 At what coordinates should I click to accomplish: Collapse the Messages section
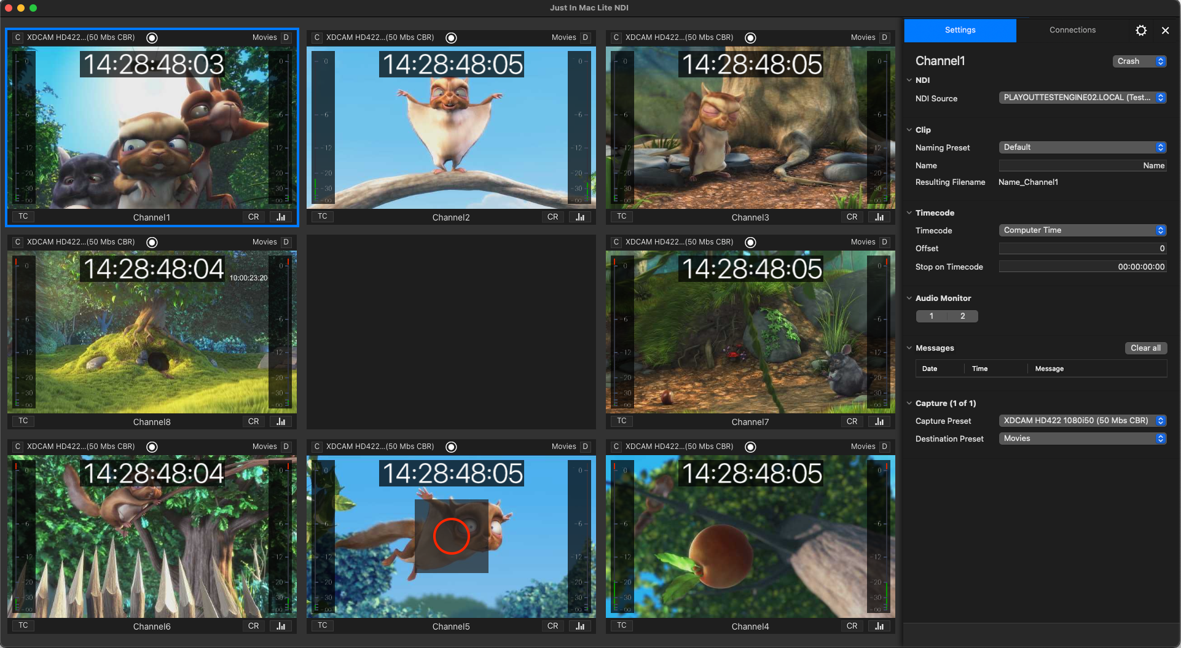909,348
